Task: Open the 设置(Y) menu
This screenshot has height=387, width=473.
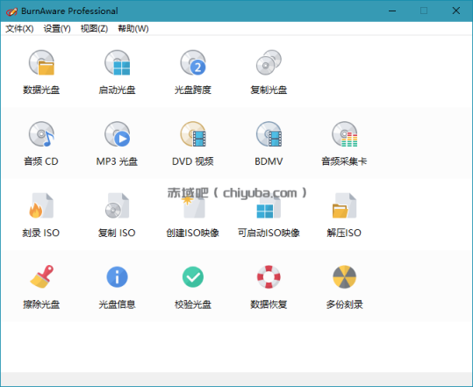Action: click(x=57, y=29)
